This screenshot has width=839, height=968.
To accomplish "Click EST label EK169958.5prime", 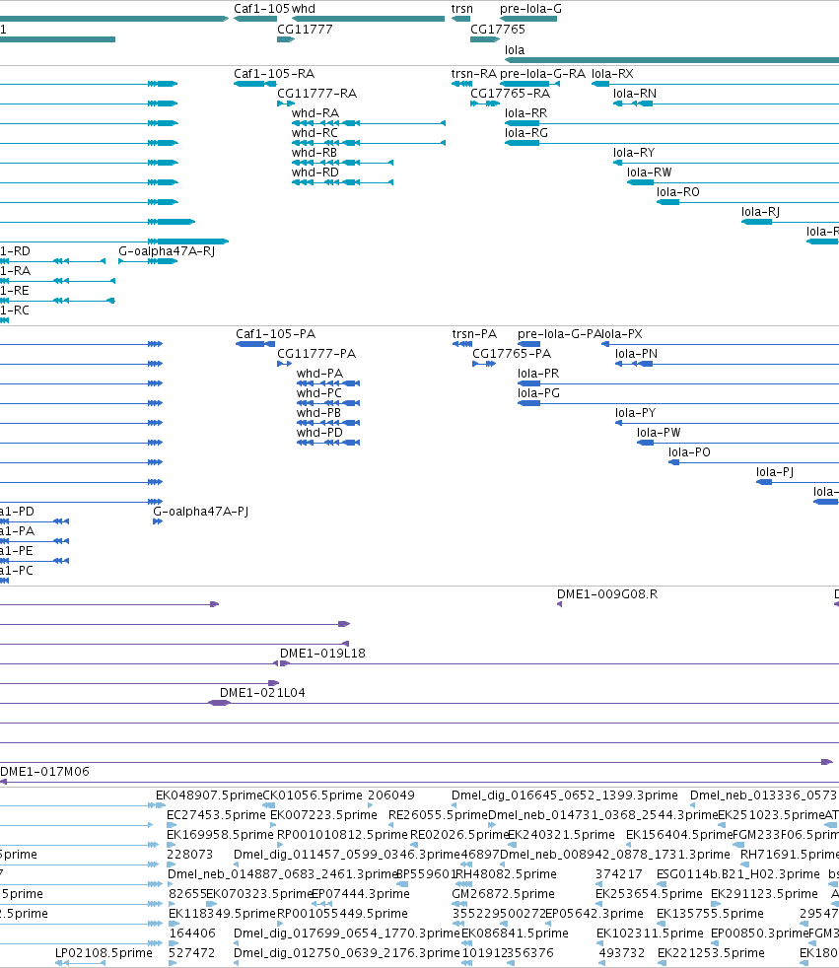I will tap(220, 835).
